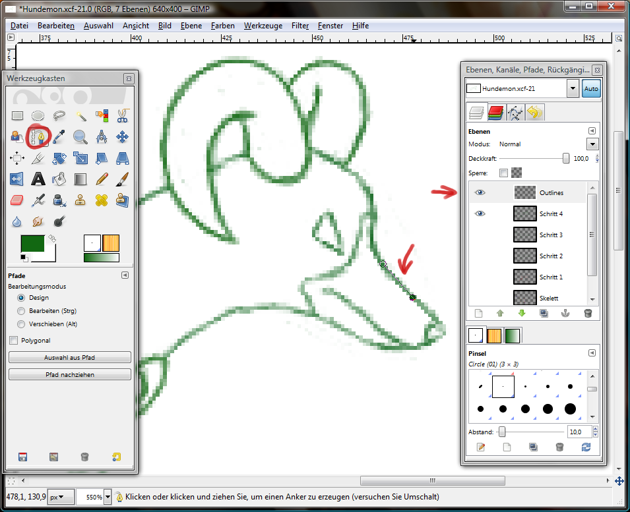
Task: Refresh brushes in the Pinsel panel
Action: pos(586,447)
